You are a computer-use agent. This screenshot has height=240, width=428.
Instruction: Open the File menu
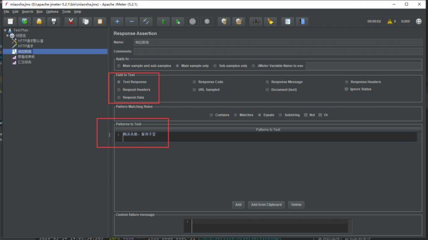(6, 12)
